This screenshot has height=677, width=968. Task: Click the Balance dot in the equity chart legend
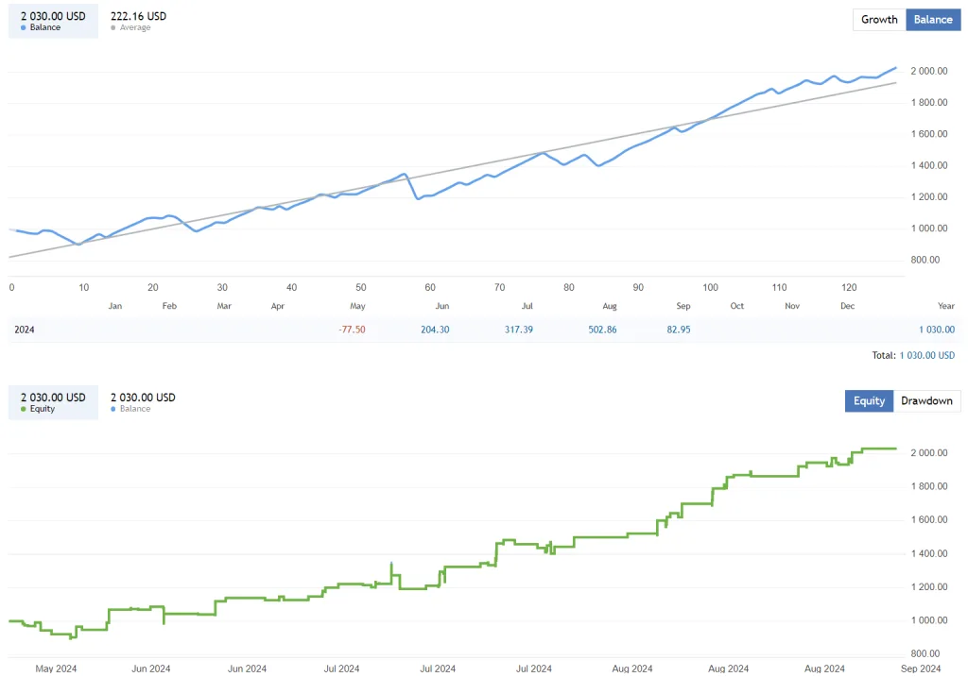(x=115, y=409)
